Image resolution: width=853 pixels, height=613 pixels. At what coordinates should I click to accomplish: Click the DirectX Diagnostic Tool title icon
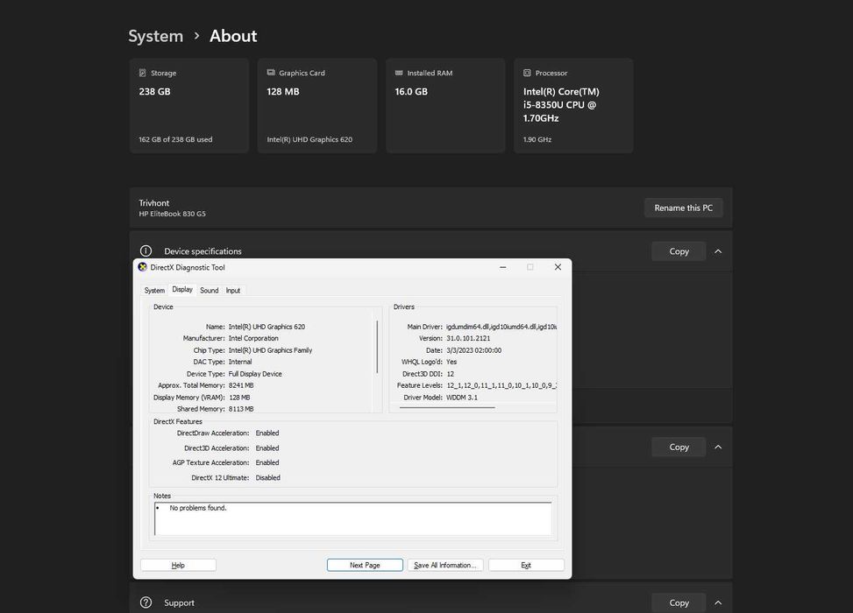[143, 267]
